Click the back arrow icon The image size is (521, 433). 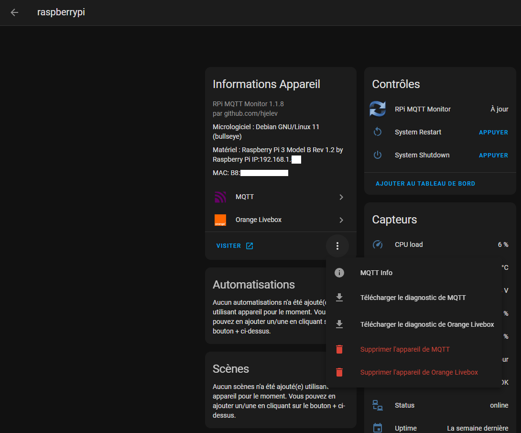(x=14, y=12)
